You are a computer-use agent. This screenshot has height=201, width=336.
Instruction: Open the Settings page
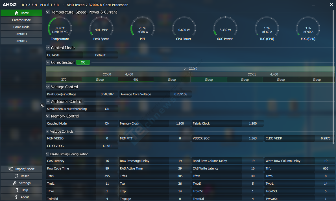coord(21,183)
